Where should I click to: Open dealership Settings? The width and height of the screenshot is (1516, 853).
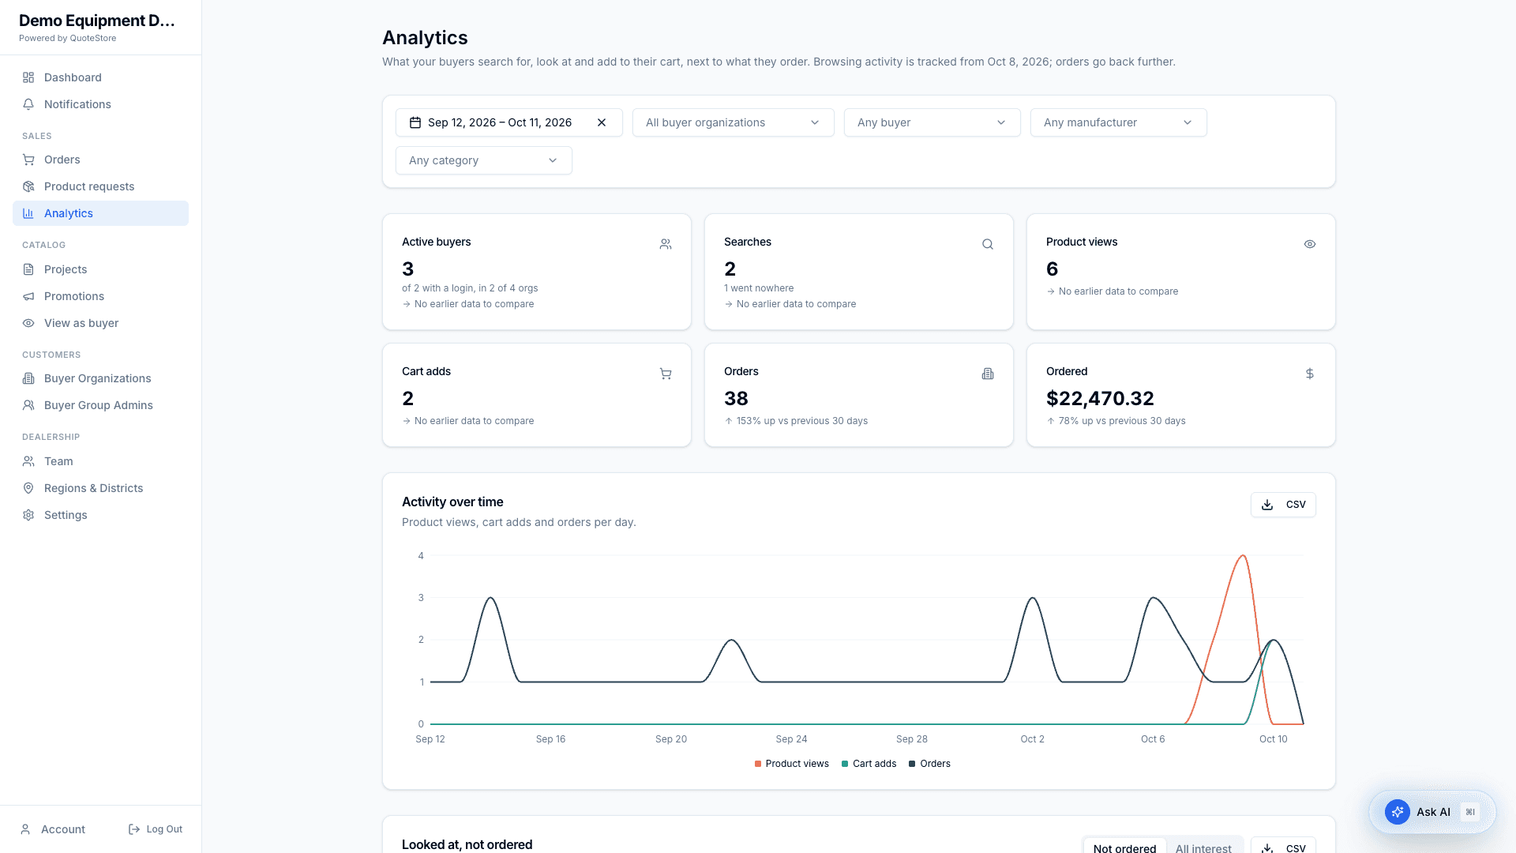100,515
